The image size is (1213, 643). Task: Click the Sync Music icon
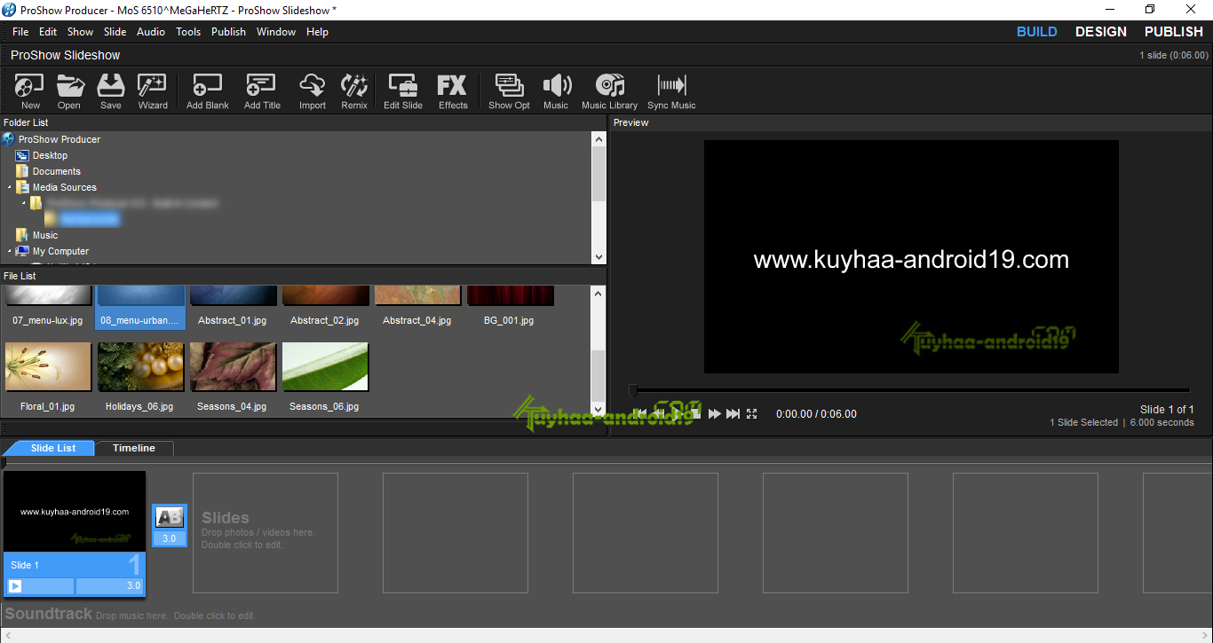tap(671, 91)
